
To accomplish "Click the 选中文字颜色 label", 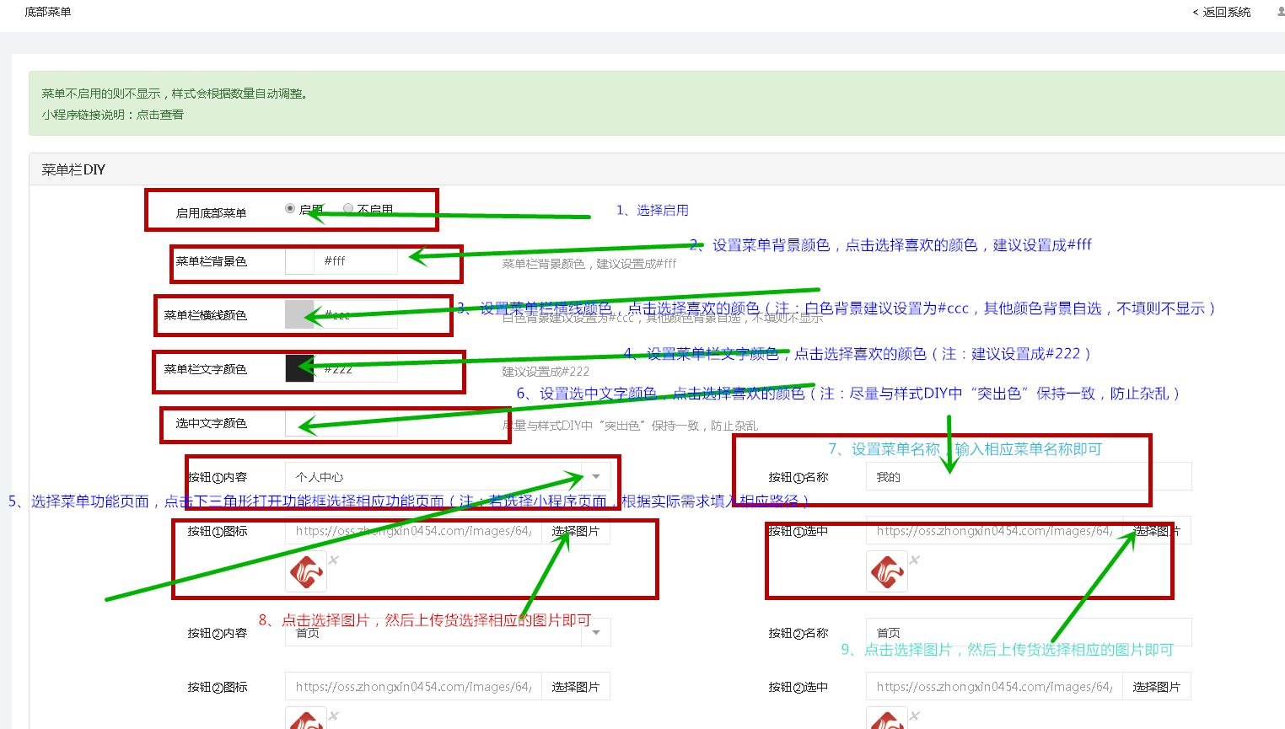I will [211, 423].
